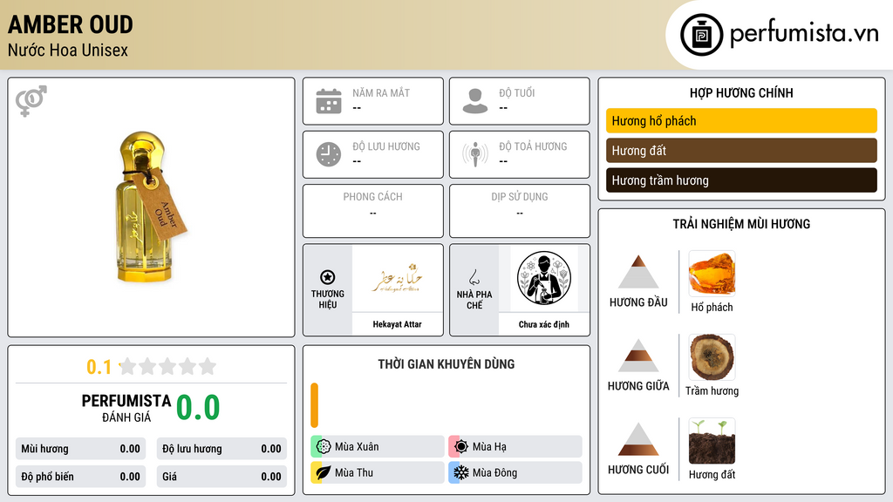Image resolution: width=893 pixels, height=502 pixels.
Task: Click the Độ toả hương label
Action: [533, 146]
